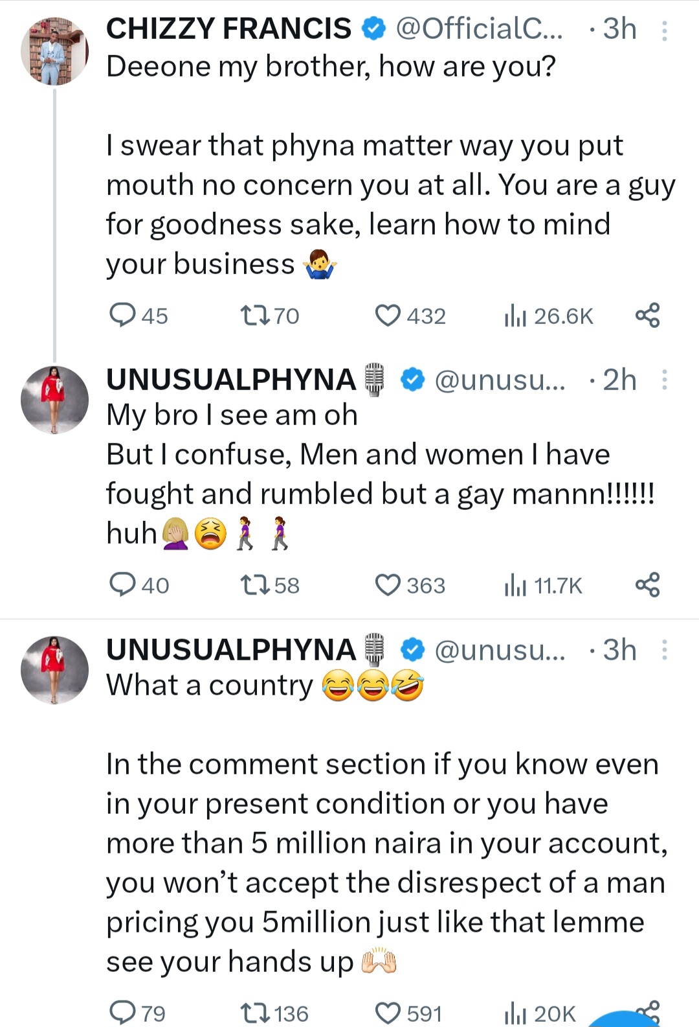Open UNUSUALPHYNA name on the 2h tweet

231,380
